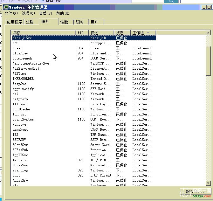213x201 pixels.
Task: Click the UPnP Dev... description cell
Action: coord(100,130)
